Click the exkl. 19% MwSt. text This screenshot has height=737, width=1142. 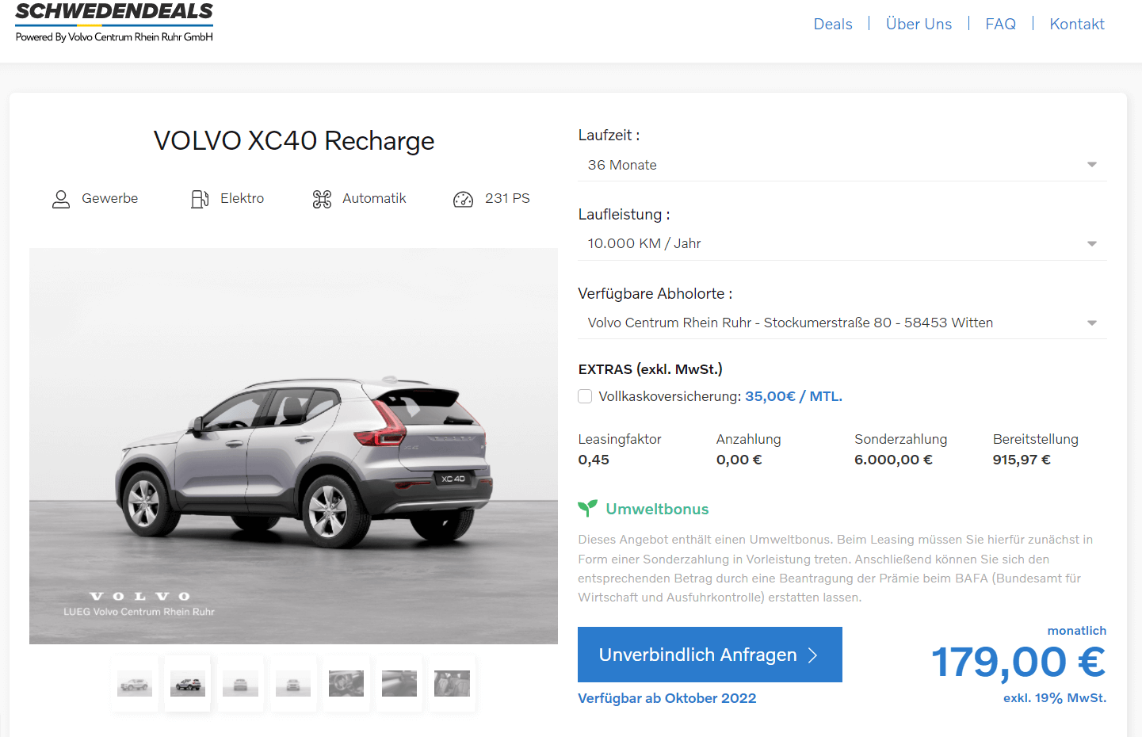point(1055,698)
